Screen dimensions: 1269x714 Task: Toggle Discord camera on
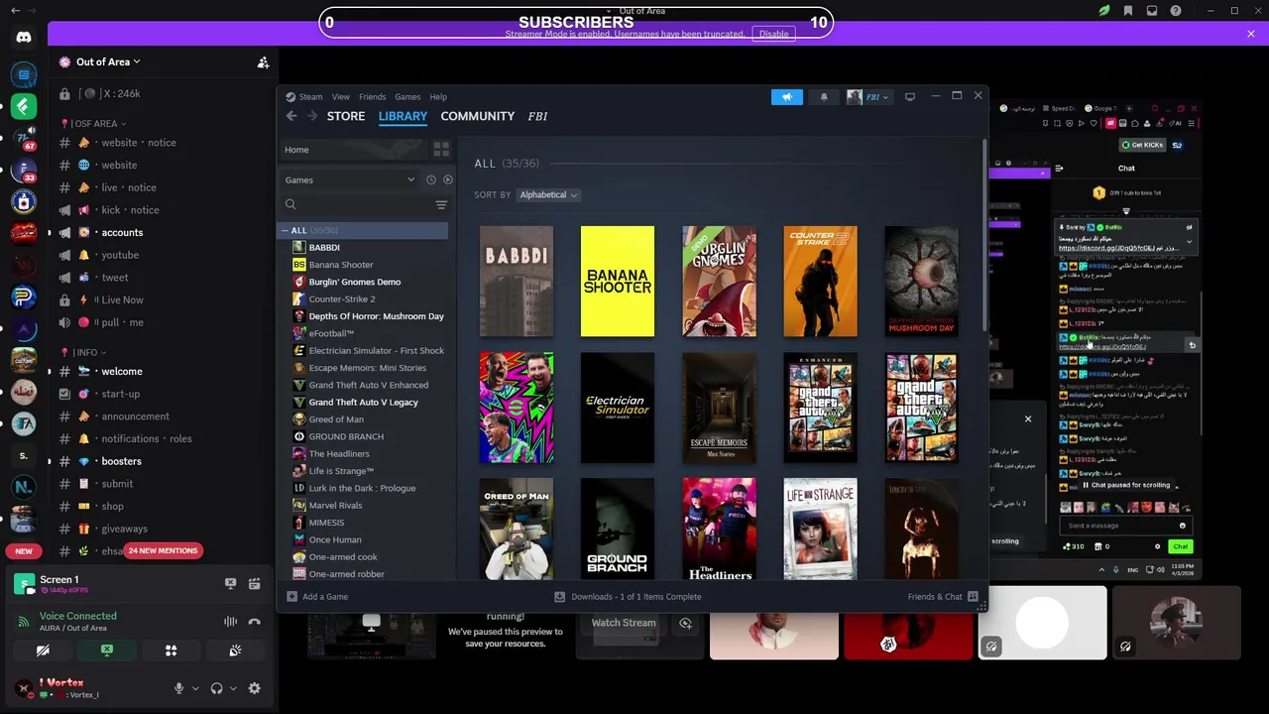[43, 651]
